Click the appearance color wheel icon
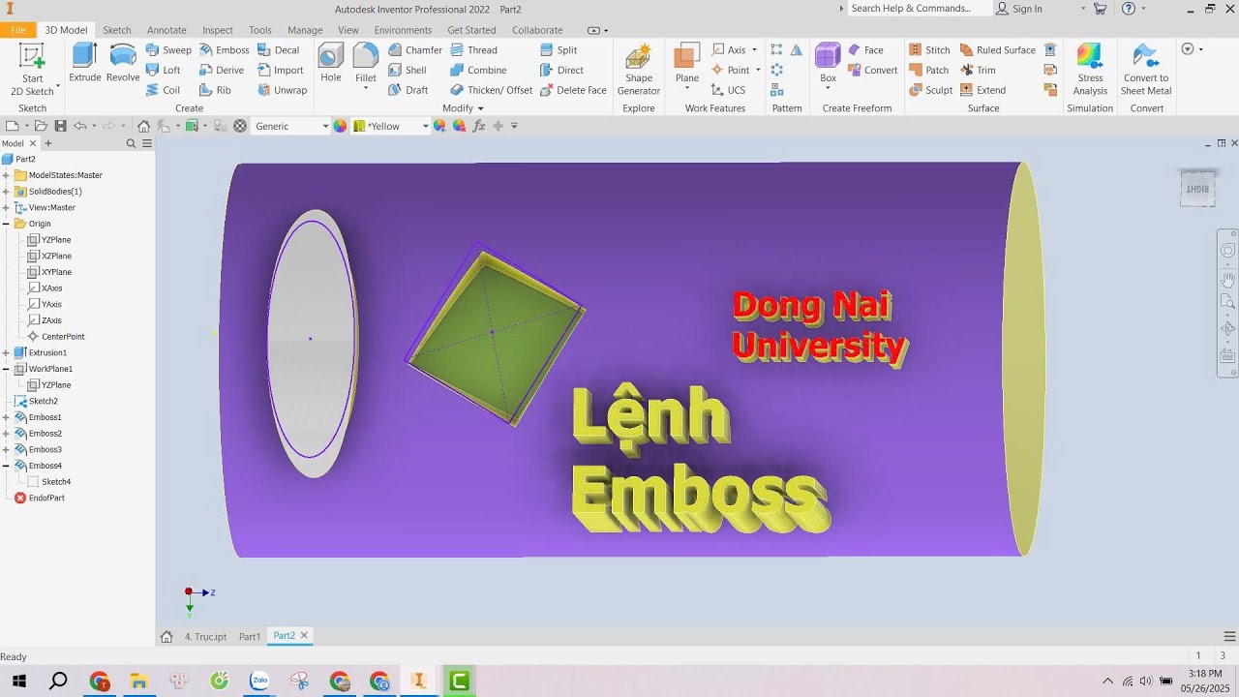The image size is (1239, 697). point(340,126)
